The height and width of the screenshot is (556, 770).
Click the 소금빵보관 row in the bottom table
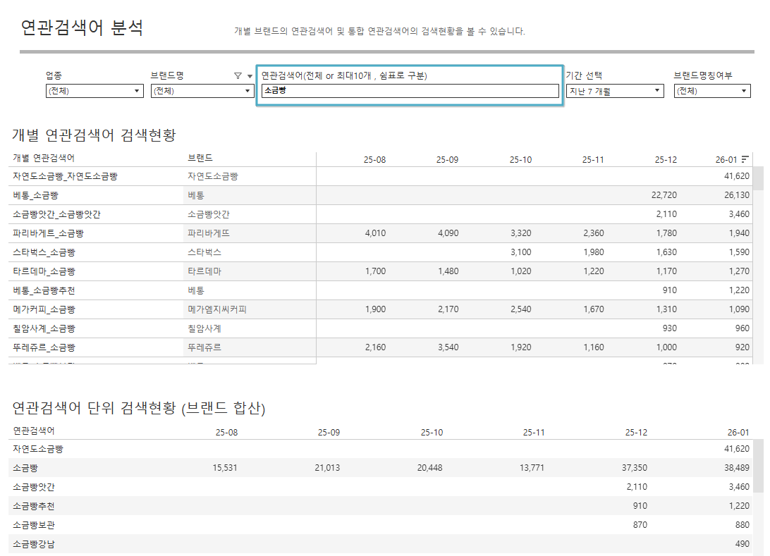[34, 525]
